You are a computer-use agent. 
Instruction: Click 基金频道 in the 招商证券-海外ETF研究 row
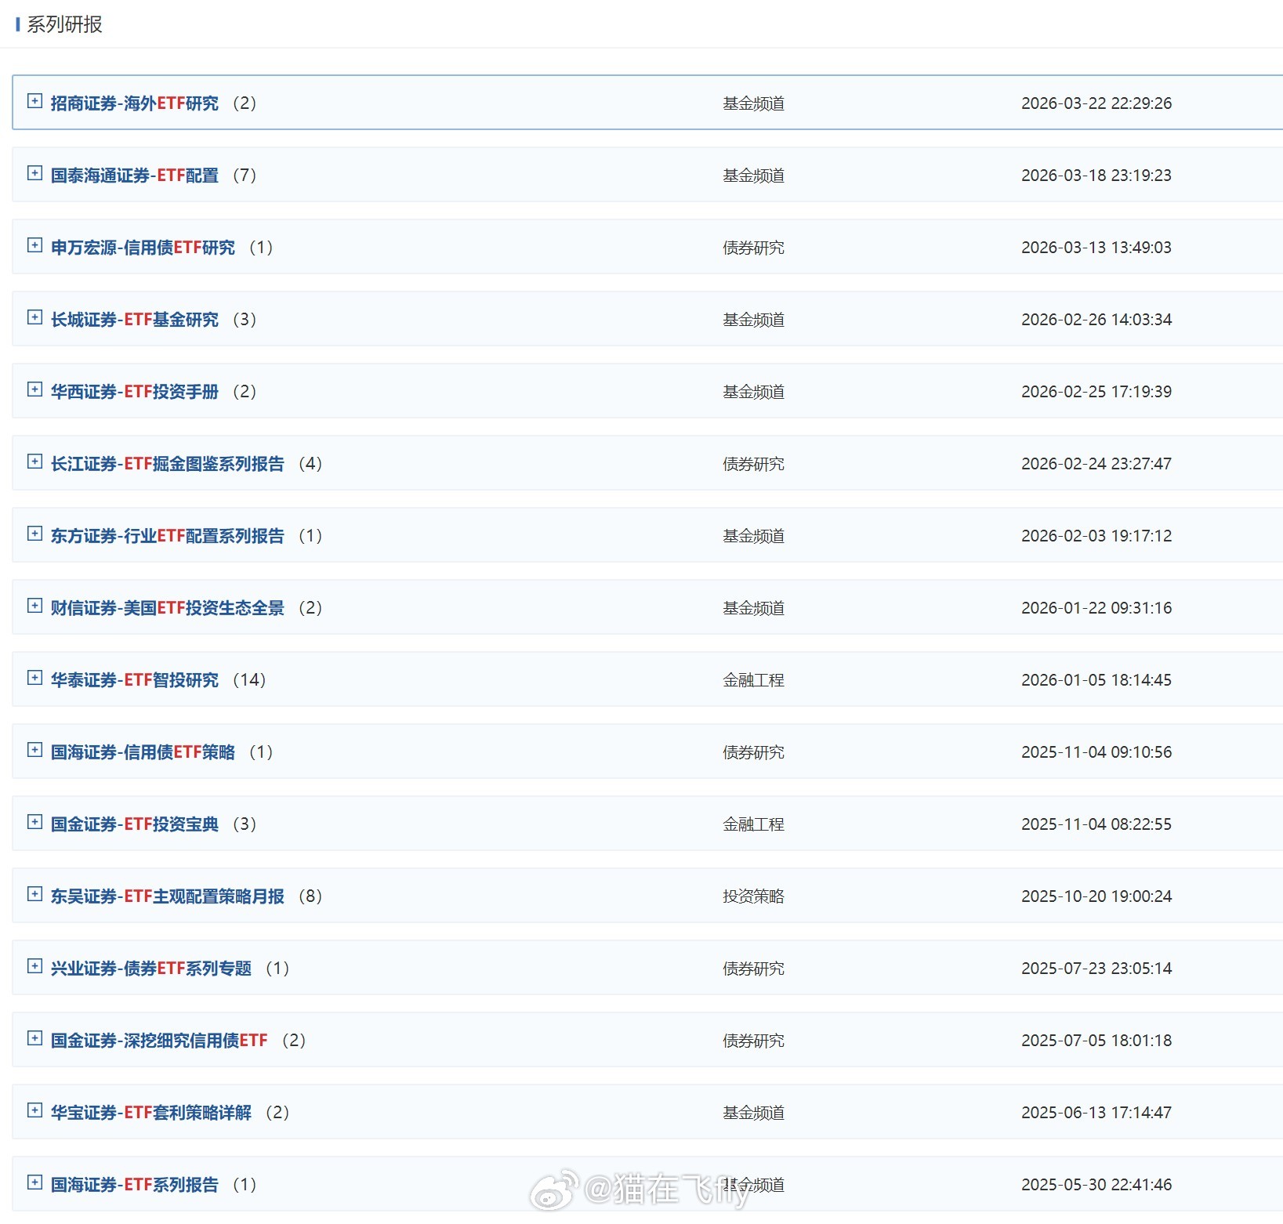[753, 103]
